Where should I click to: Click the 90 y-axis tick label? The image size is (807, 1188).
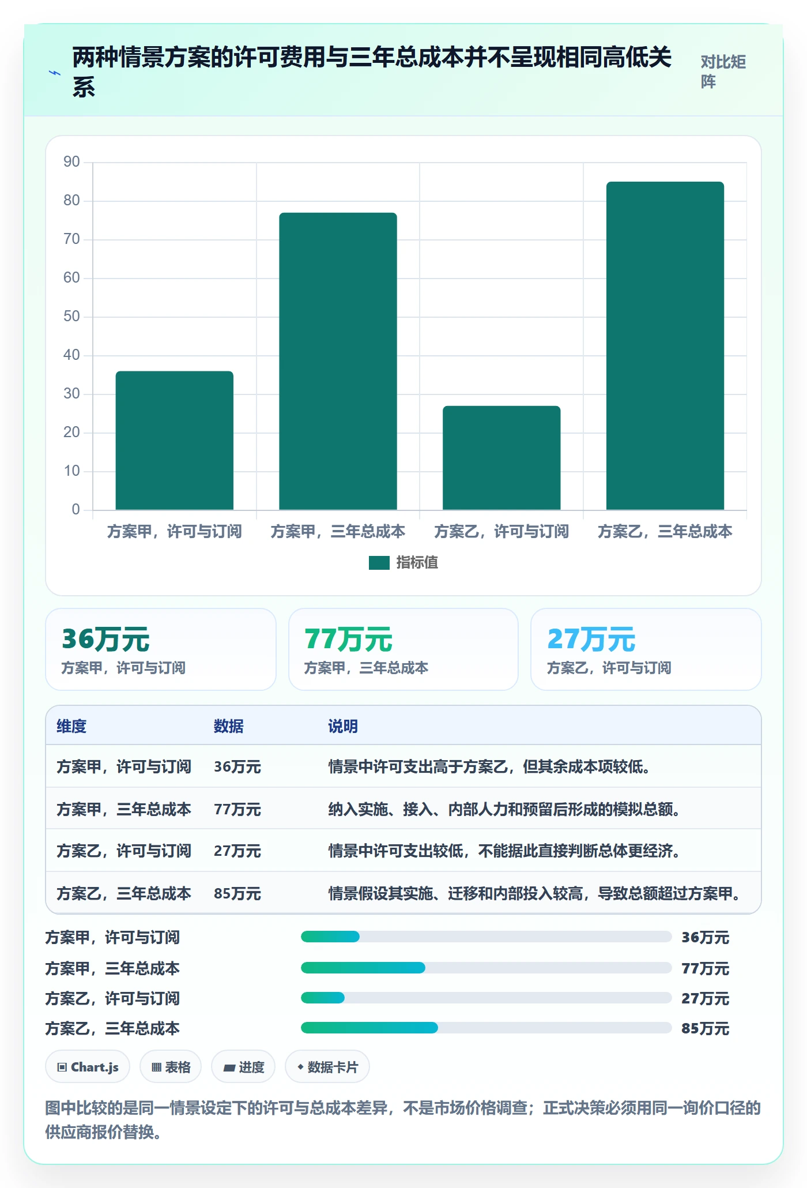click(71, 162)
